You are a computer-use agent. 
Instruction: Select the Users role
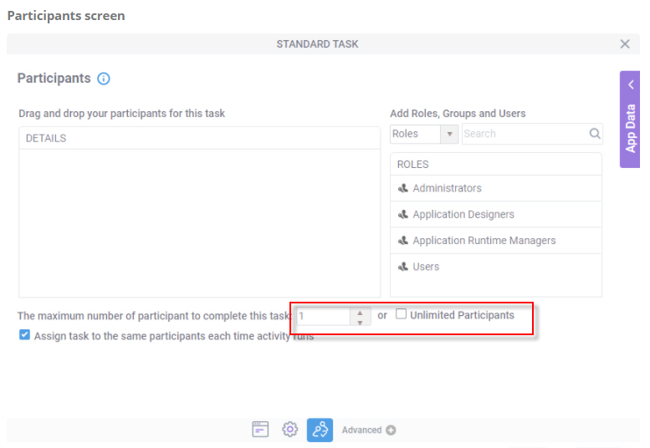[426, 267]
